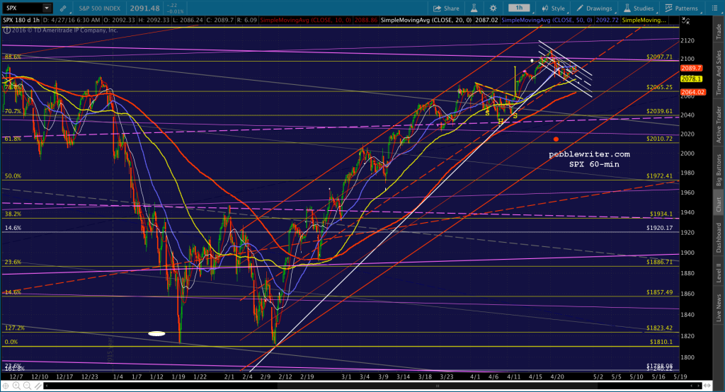725x392 pixels.
Task: Select the Chart sidebar tab
Action: 719,204
